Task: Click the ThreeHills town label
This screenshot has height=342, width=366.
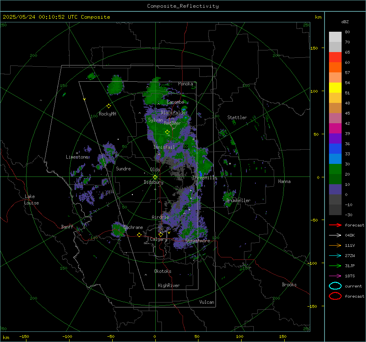Action: 205,178
